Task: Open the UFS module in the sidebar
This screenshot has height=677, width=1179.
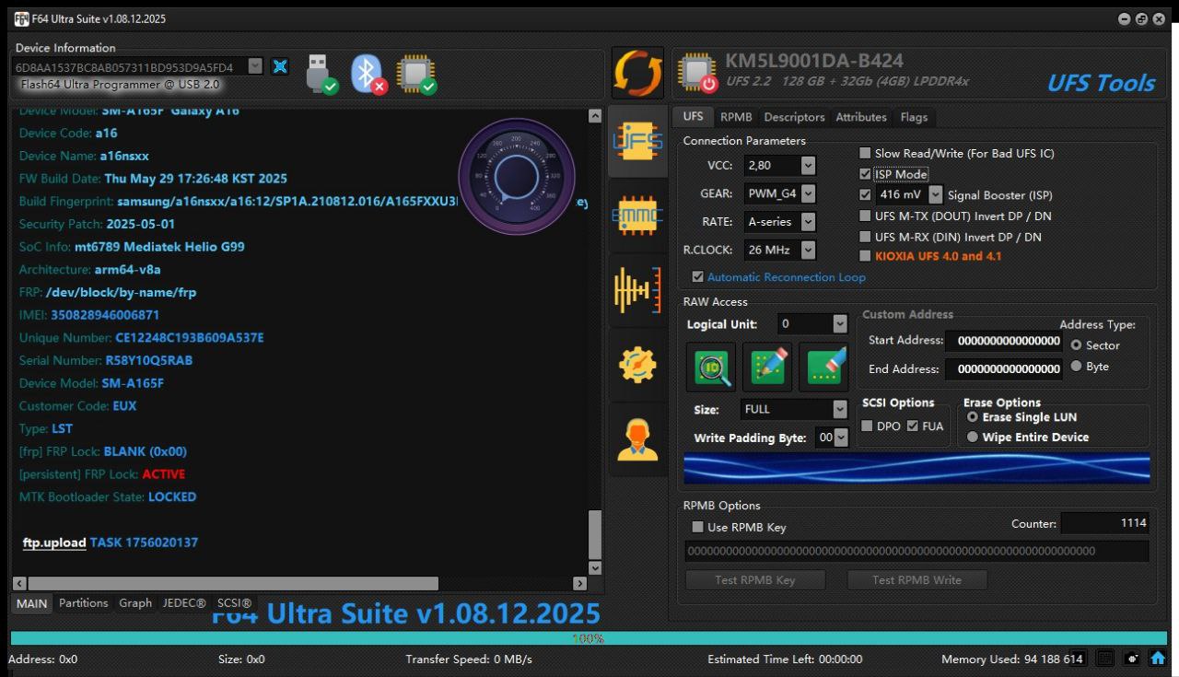Action: (x=637, y=141)
